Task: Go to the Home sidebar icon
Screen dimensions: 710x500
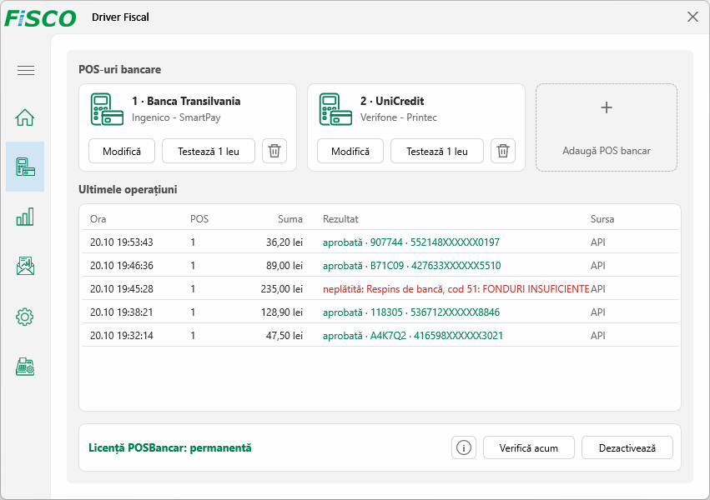Action: click(x=25, y=117)
